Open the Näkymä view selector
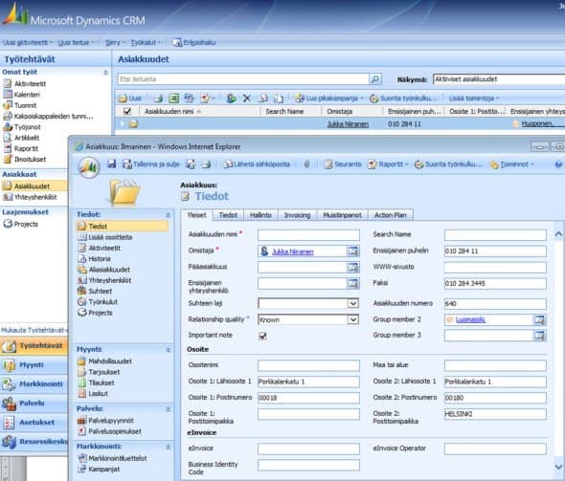This screenshot has height=481, width=565. (x=499, y=79)
